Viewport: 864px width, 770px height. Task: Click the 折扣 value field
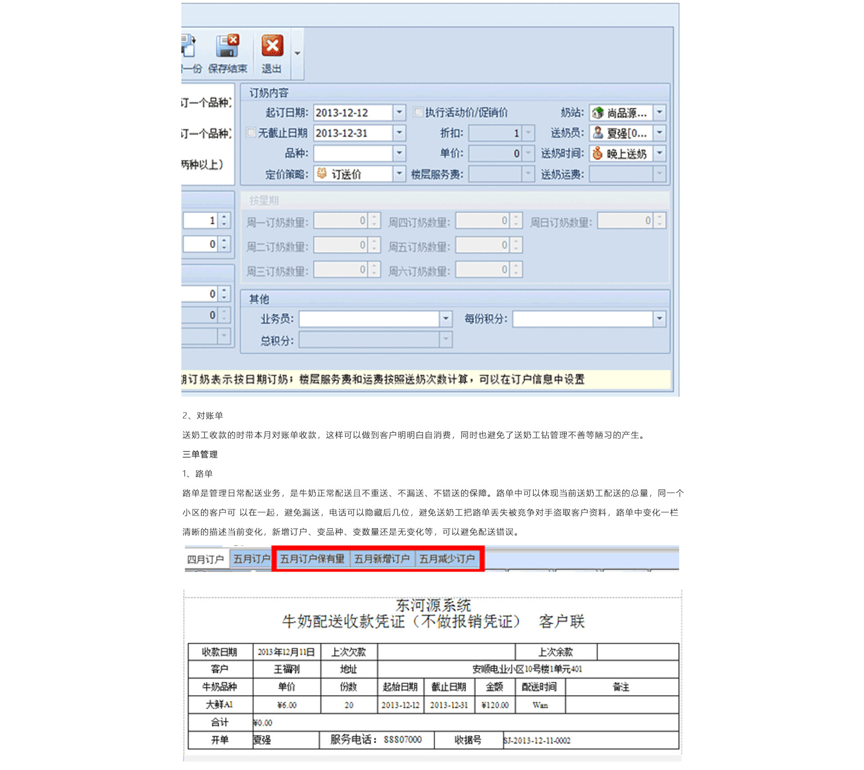click(x=495, y=133)
